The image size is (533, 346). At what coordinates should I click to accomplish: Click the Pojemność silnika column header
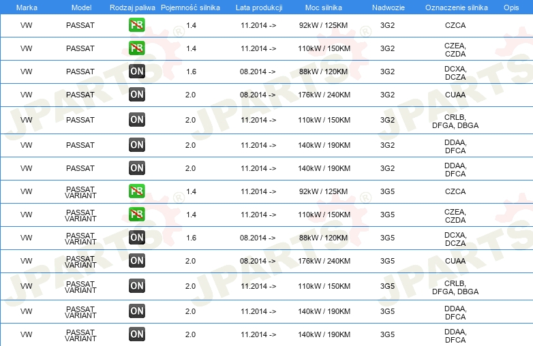[x=190, y=7]
